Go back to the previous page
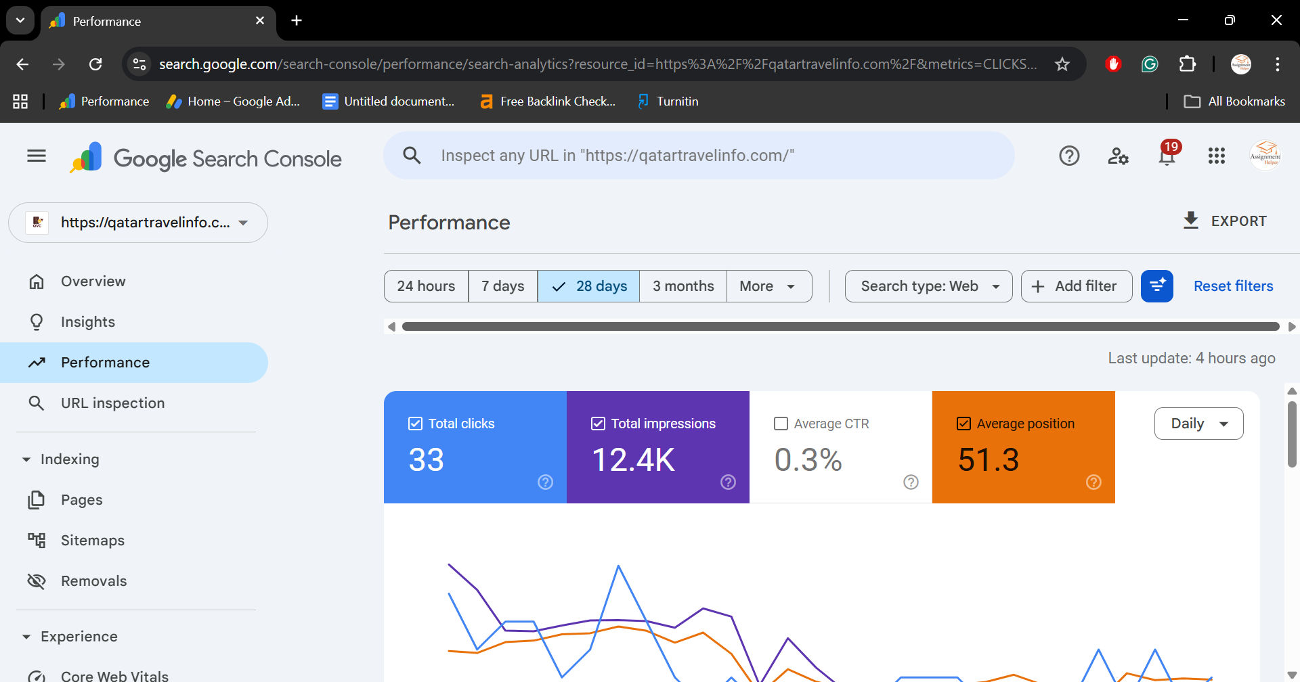The width and height of the screenshot is (1300, 682). click(22, 64)
